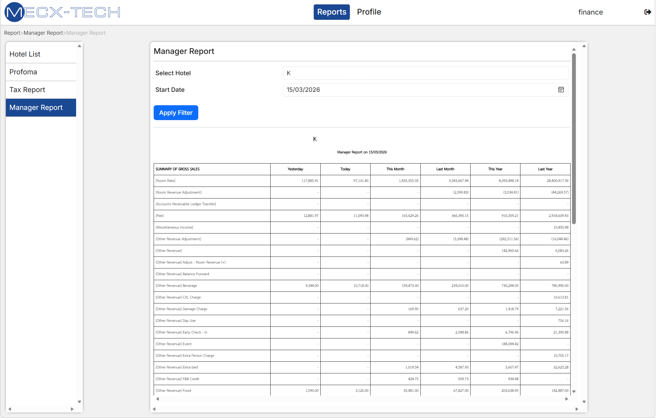
Task: Open the Select Hotel dropdown
Action: click(x=425, y=73)
